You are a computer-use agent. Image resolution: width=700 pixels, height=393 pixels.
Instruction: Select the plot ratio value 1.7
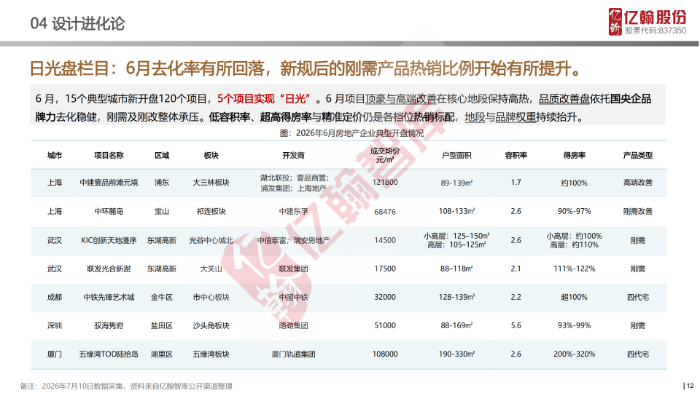tap(516, 182)
